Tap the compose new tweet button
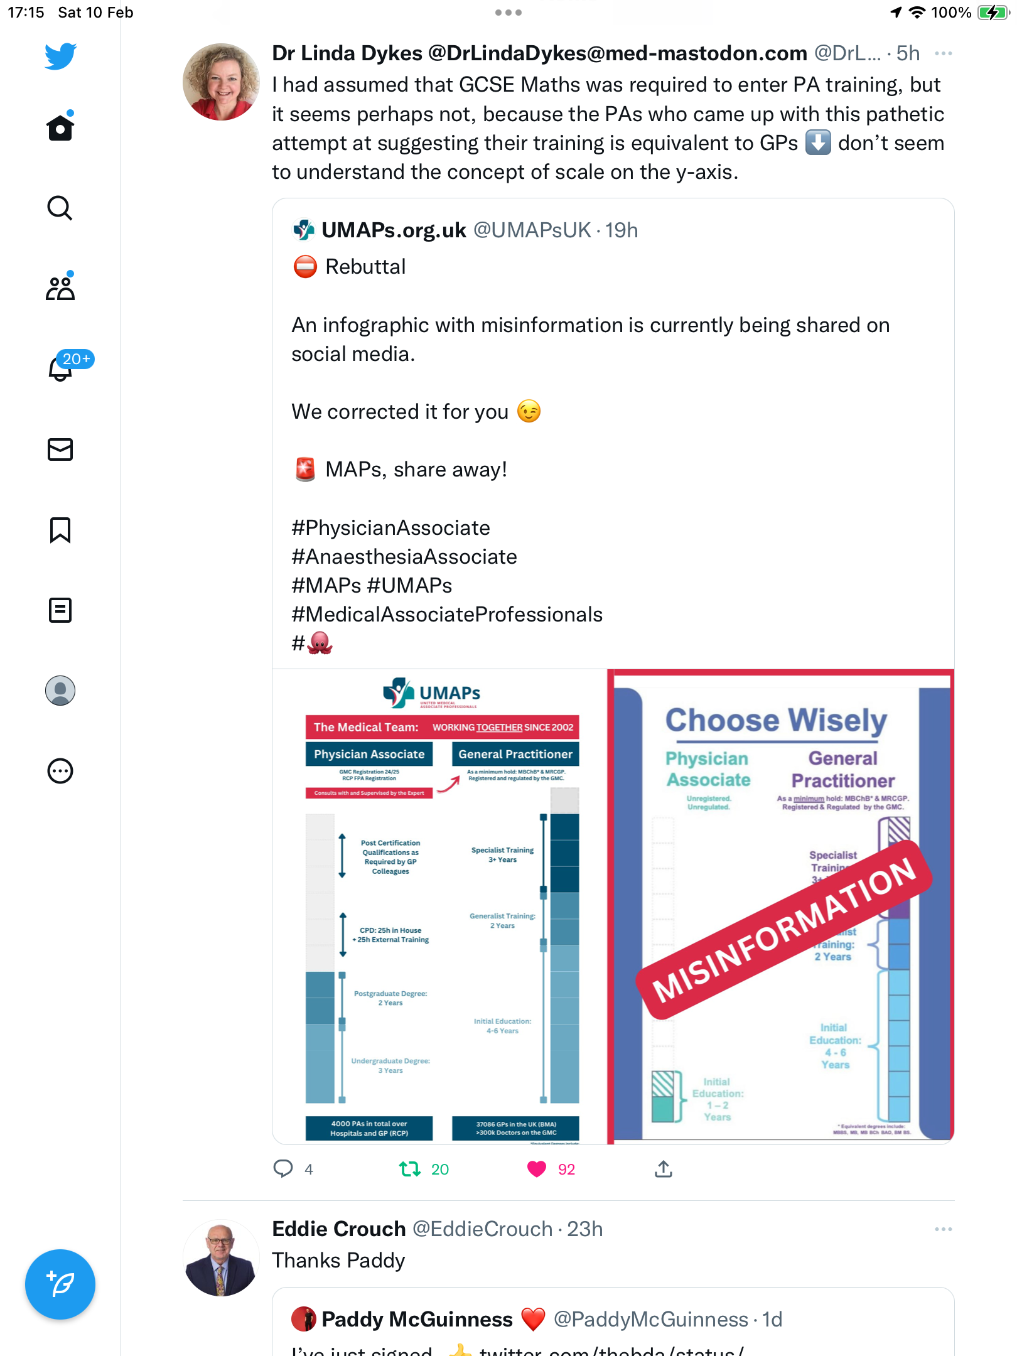1017x1356 pixels. tap(60, 1284)
